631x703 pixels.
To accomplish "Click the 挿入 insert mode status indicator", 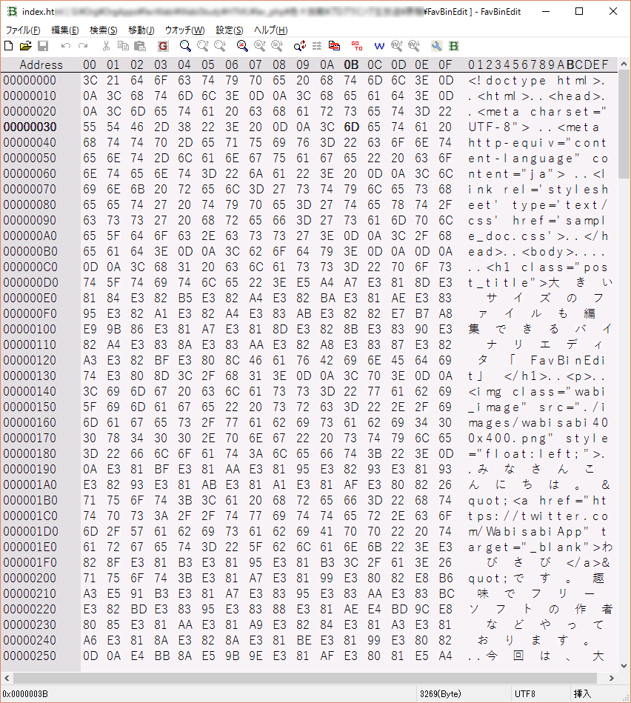I will tap(582, 693).
